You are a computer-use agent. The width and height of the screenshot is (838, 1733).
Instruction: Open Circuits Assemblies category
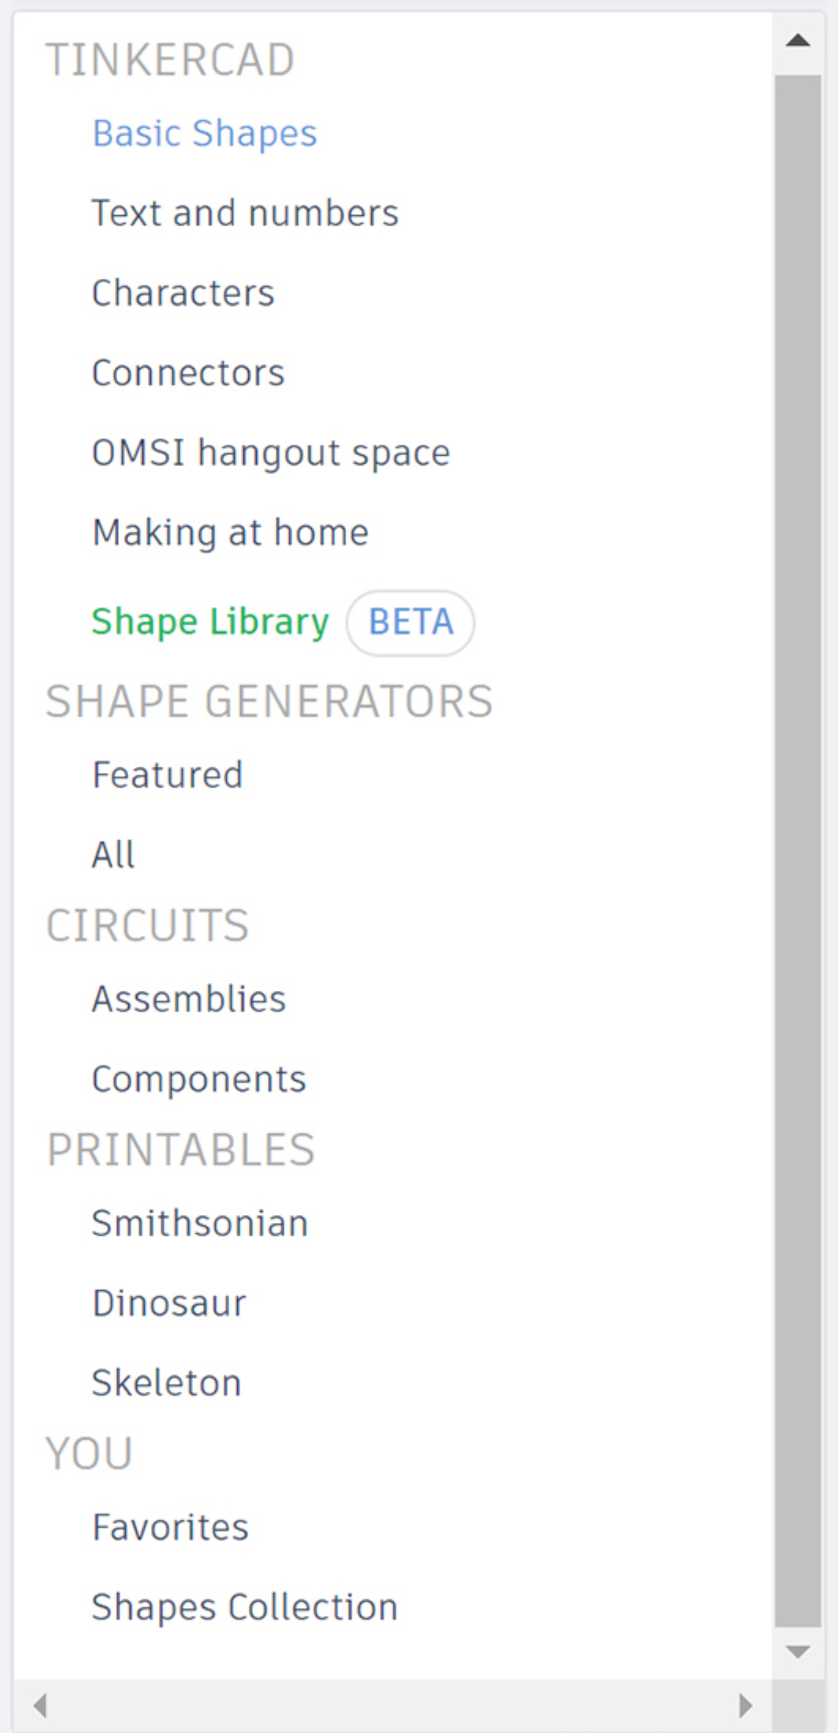[189, 999]
